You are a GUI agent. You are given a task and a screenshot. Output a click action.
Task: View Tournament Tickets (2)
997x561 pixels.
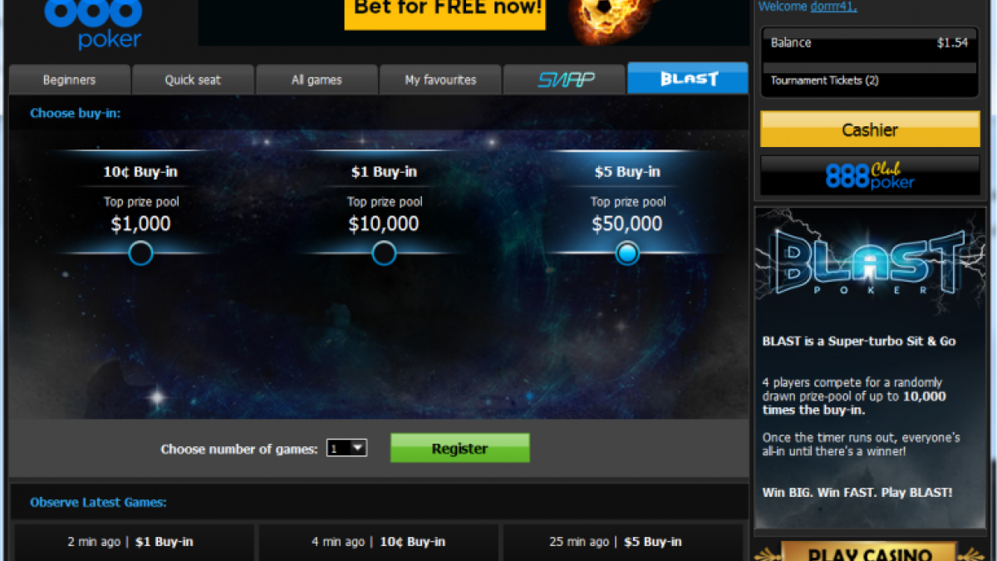click(x=824, y=81)
